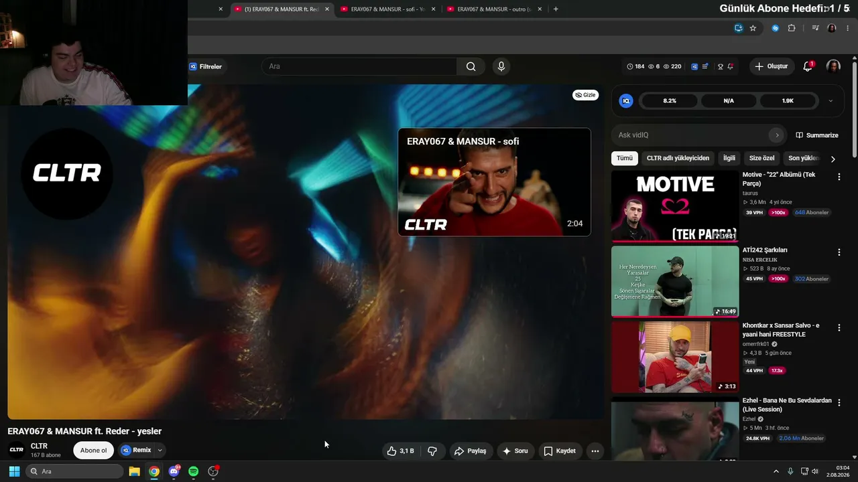The height and width of the screenshot is (482, 858).
Task: Open the ERAY067 & MANSUR - sofi suggested card
Action: coord(495,182)
